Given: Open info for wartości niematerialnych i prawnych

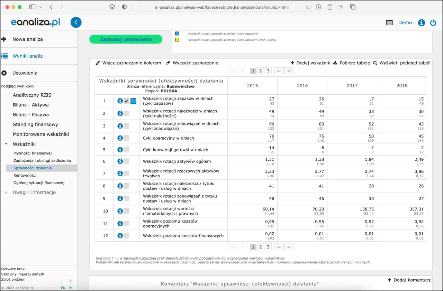Looking at the screenshot, I should point(120,211).
